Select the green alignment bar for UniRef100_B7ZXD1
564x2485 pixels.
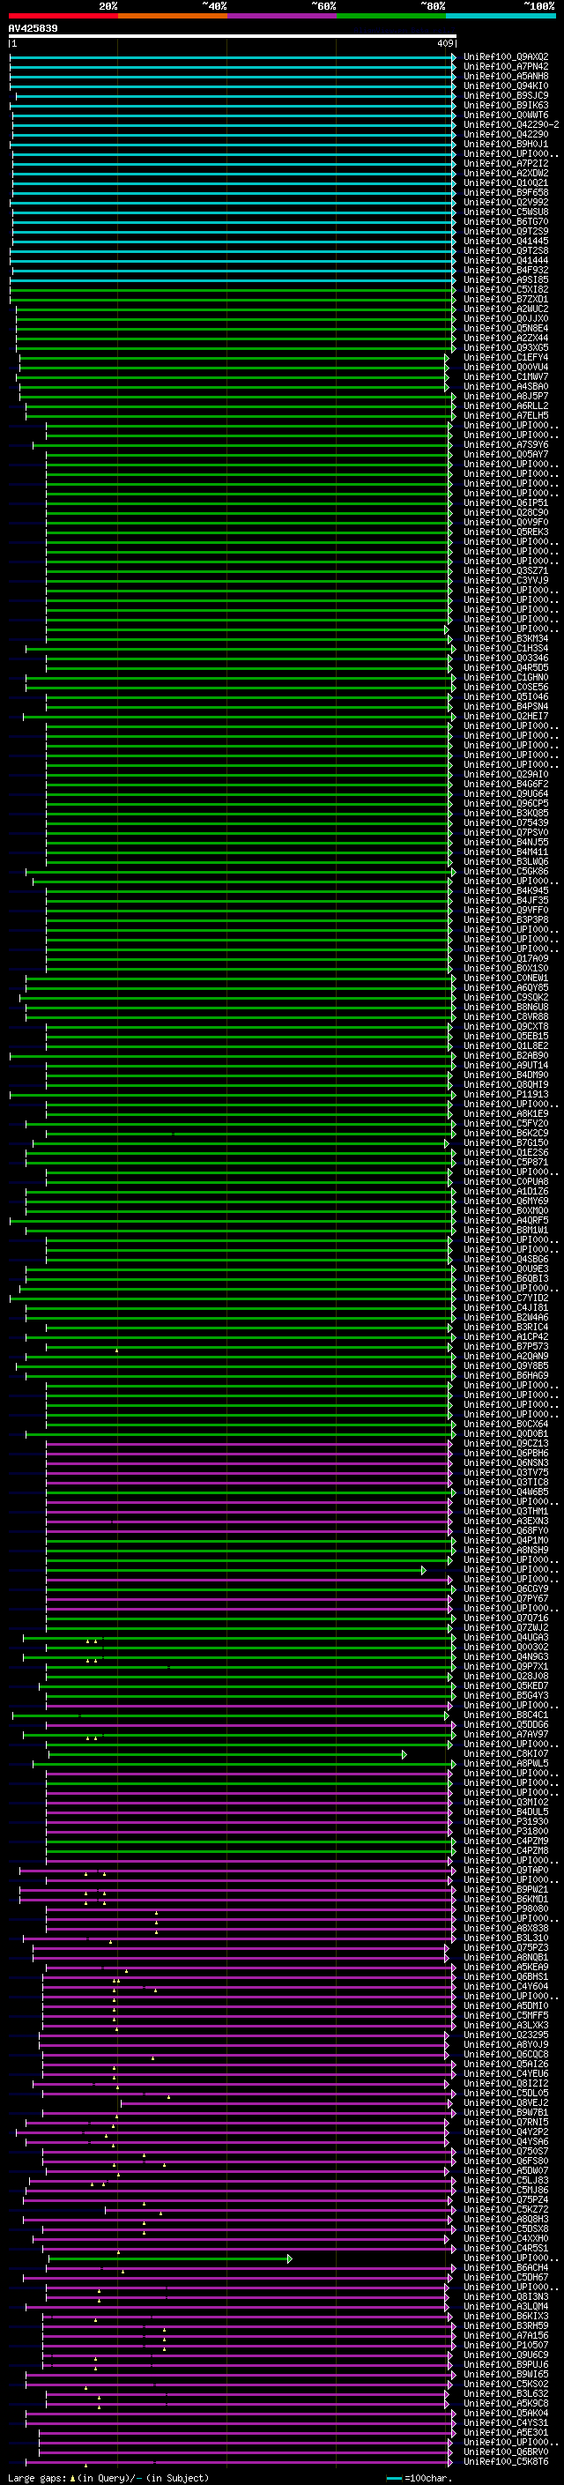[x=233, y=299]
